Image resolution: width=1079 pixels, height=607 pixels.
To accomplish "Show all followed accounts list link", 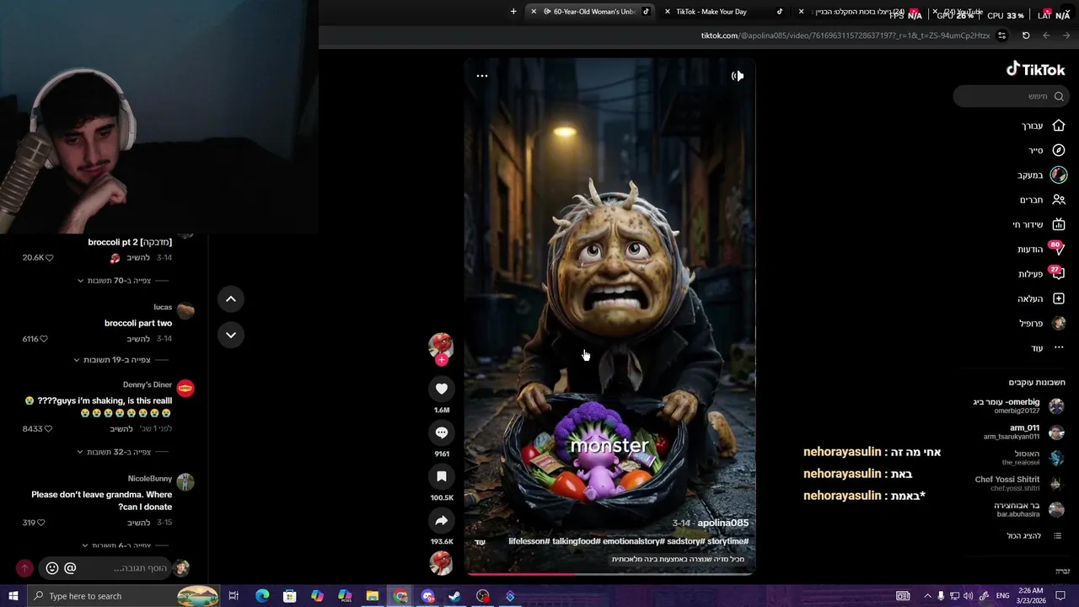I will coord(1035,535).
